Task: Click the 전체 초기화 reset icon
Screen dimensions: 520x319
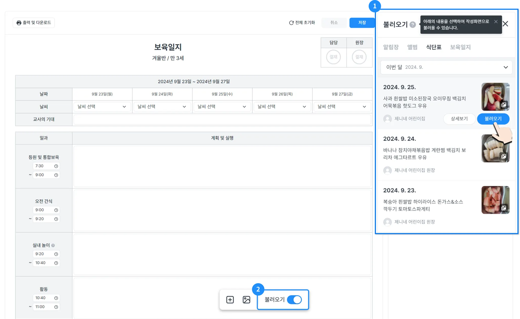Action: [291, 23]
